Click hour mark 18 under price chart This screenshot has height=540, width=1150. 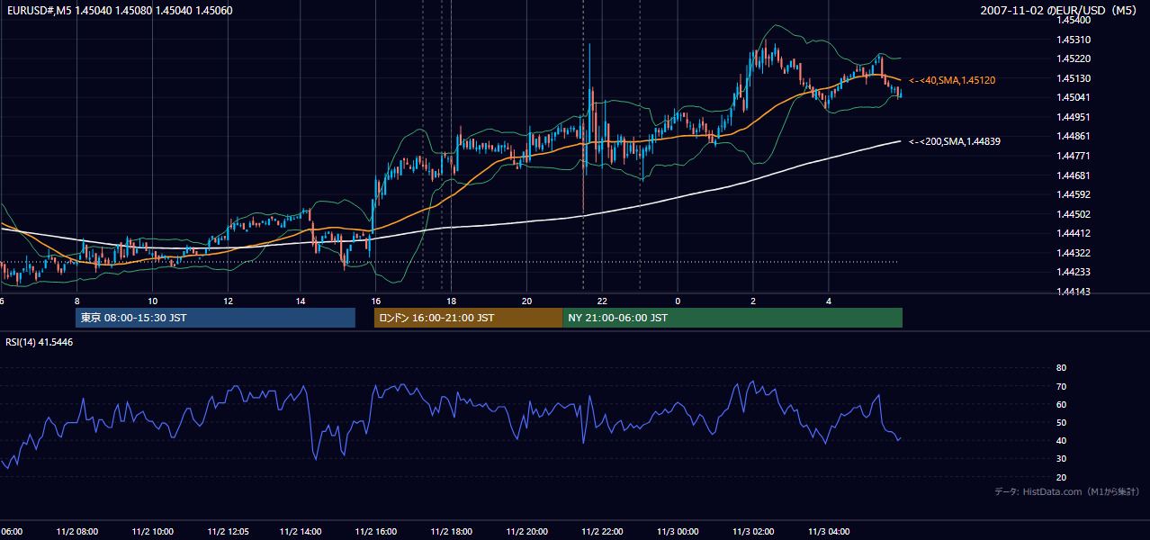[x=451, y=301]
